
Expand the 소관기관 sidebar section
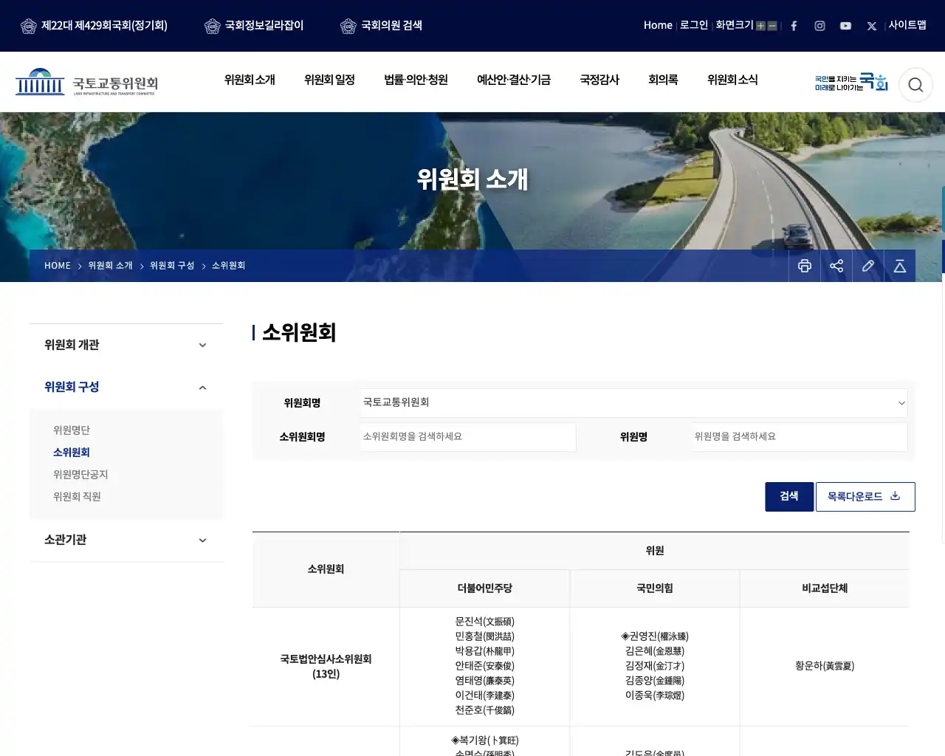[x=126, y=540]
